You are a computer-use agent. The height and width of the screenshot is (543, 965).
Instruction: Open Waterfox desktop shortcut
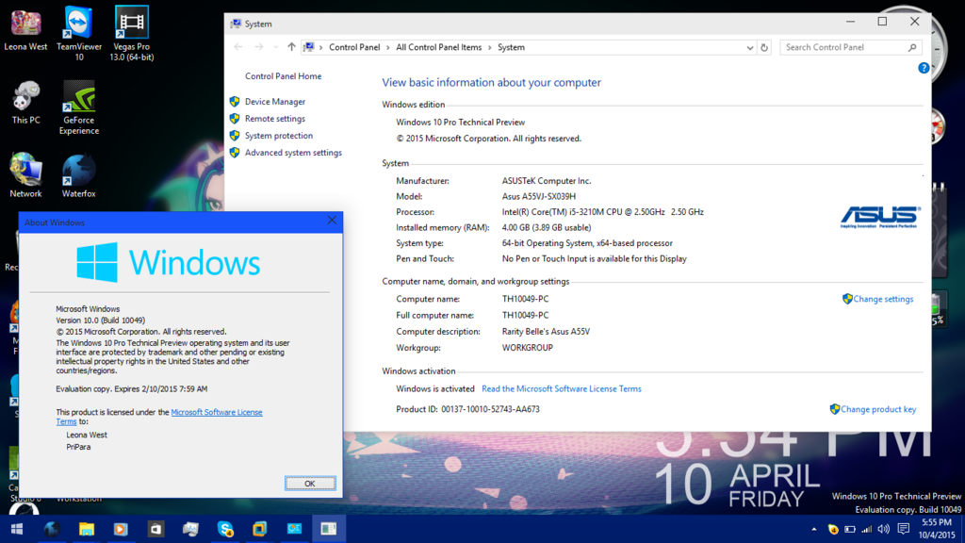[x=79, y=175]
